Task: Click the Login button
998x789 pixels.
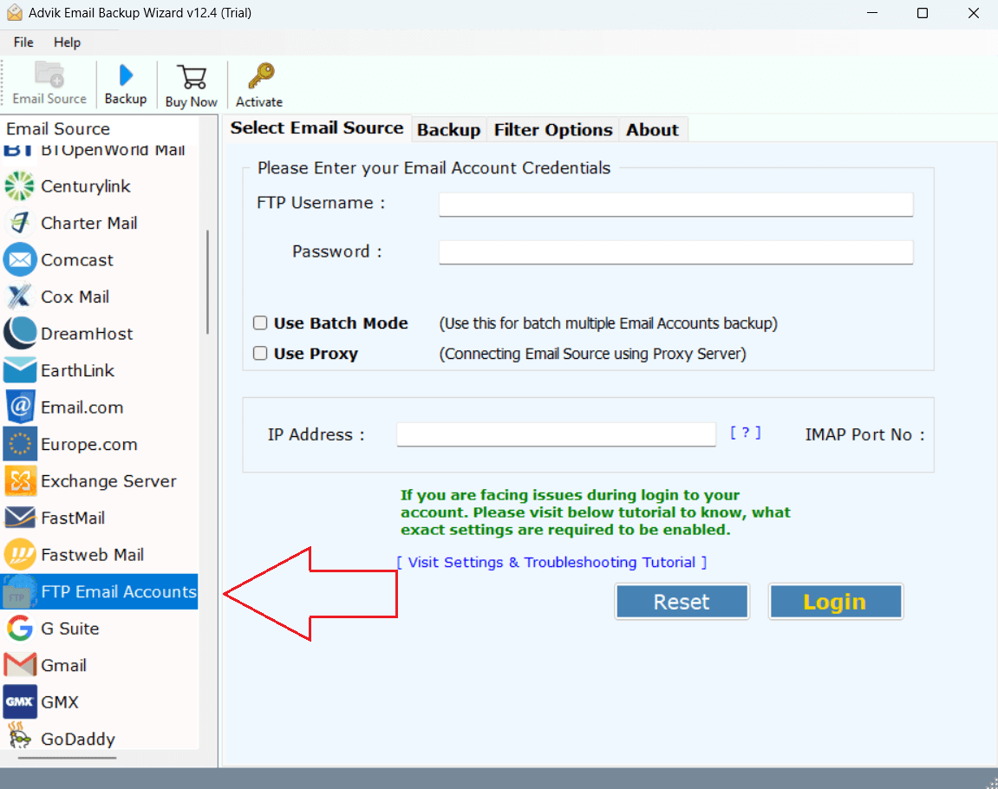Action: [x=835, y=602]
